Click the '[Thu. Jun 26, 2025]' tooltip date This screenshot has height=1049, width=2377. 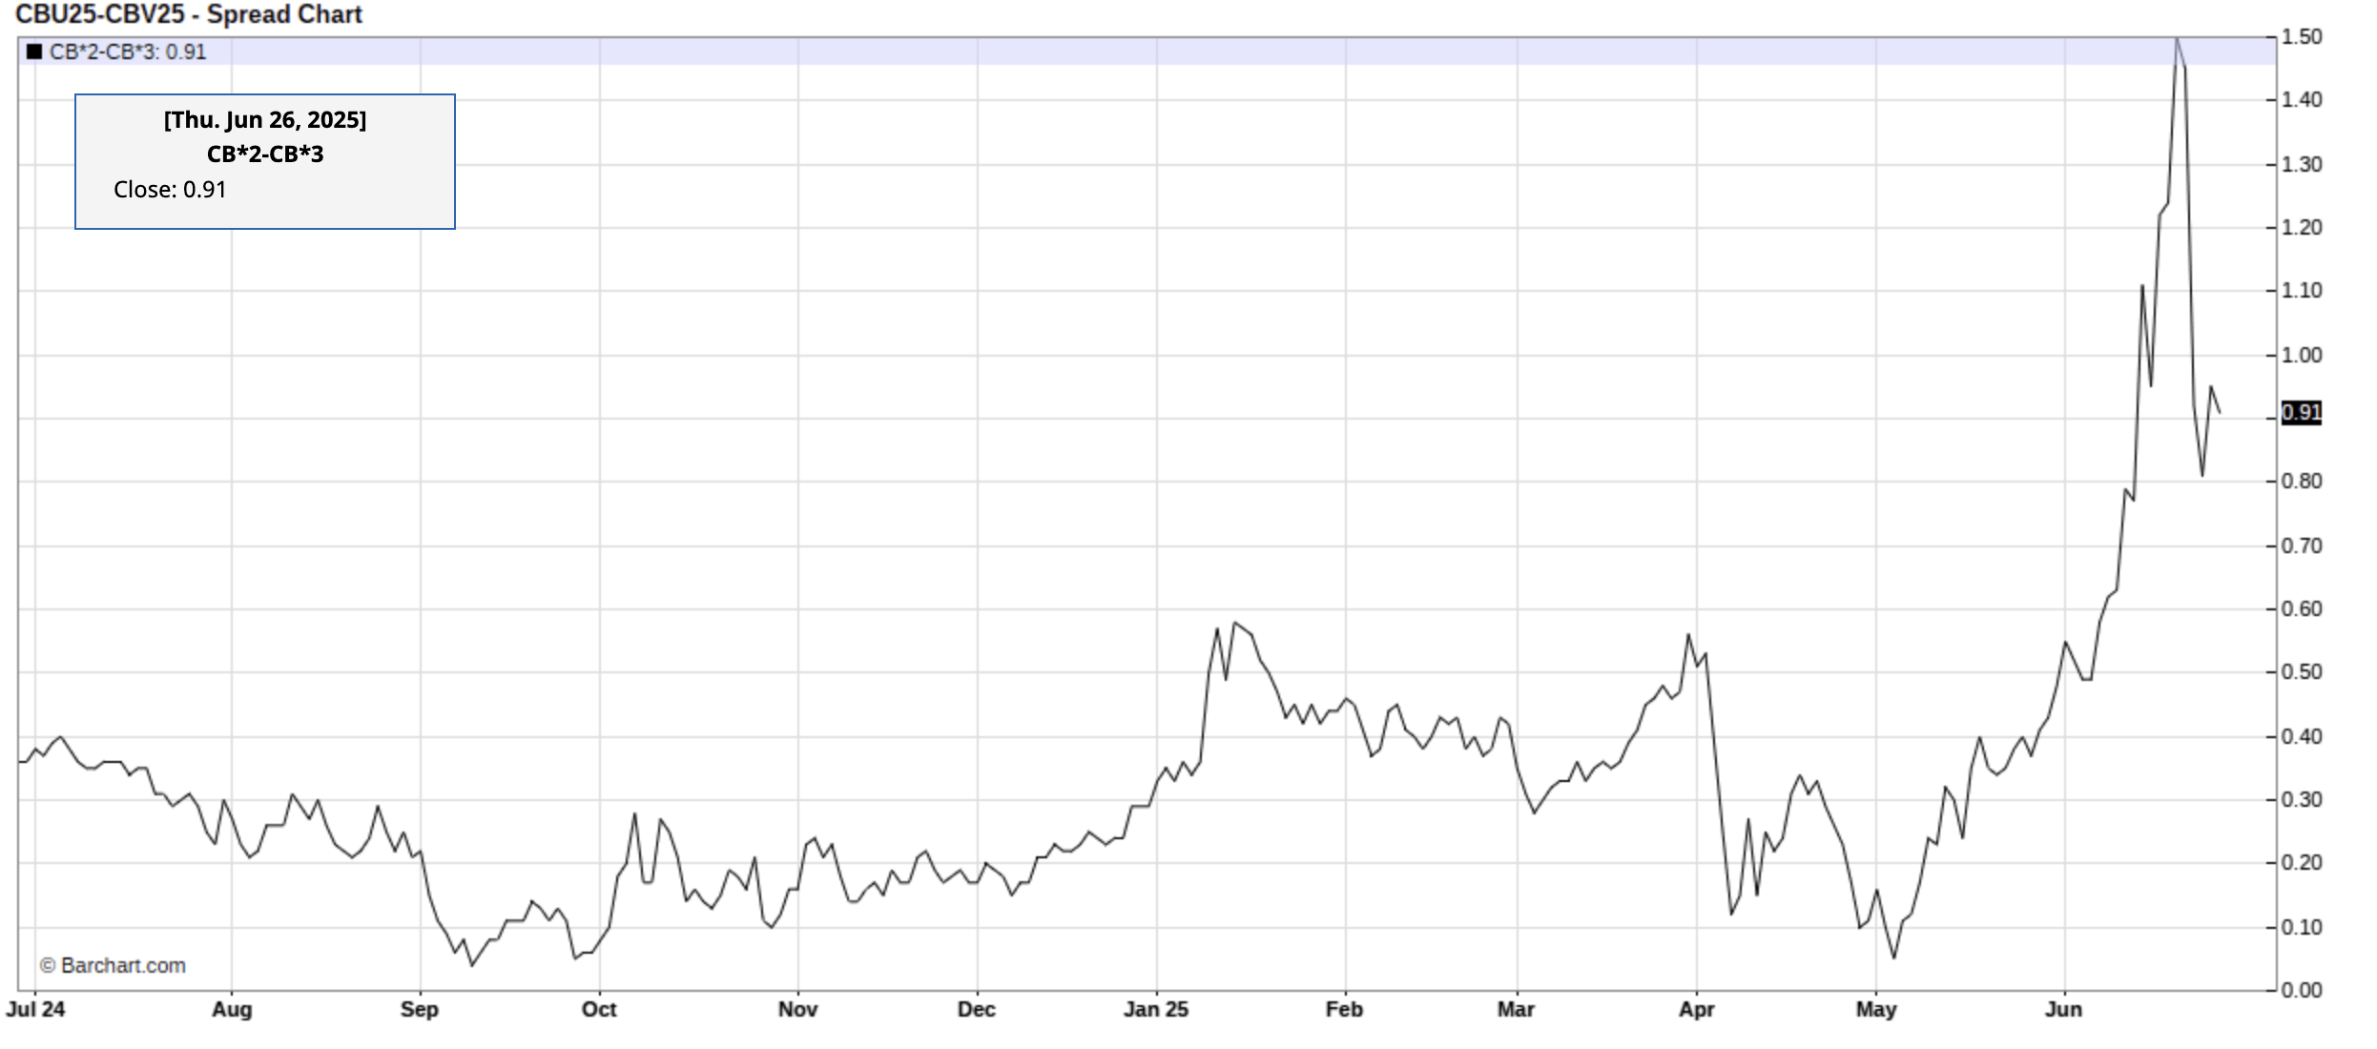tap(265, 120)
